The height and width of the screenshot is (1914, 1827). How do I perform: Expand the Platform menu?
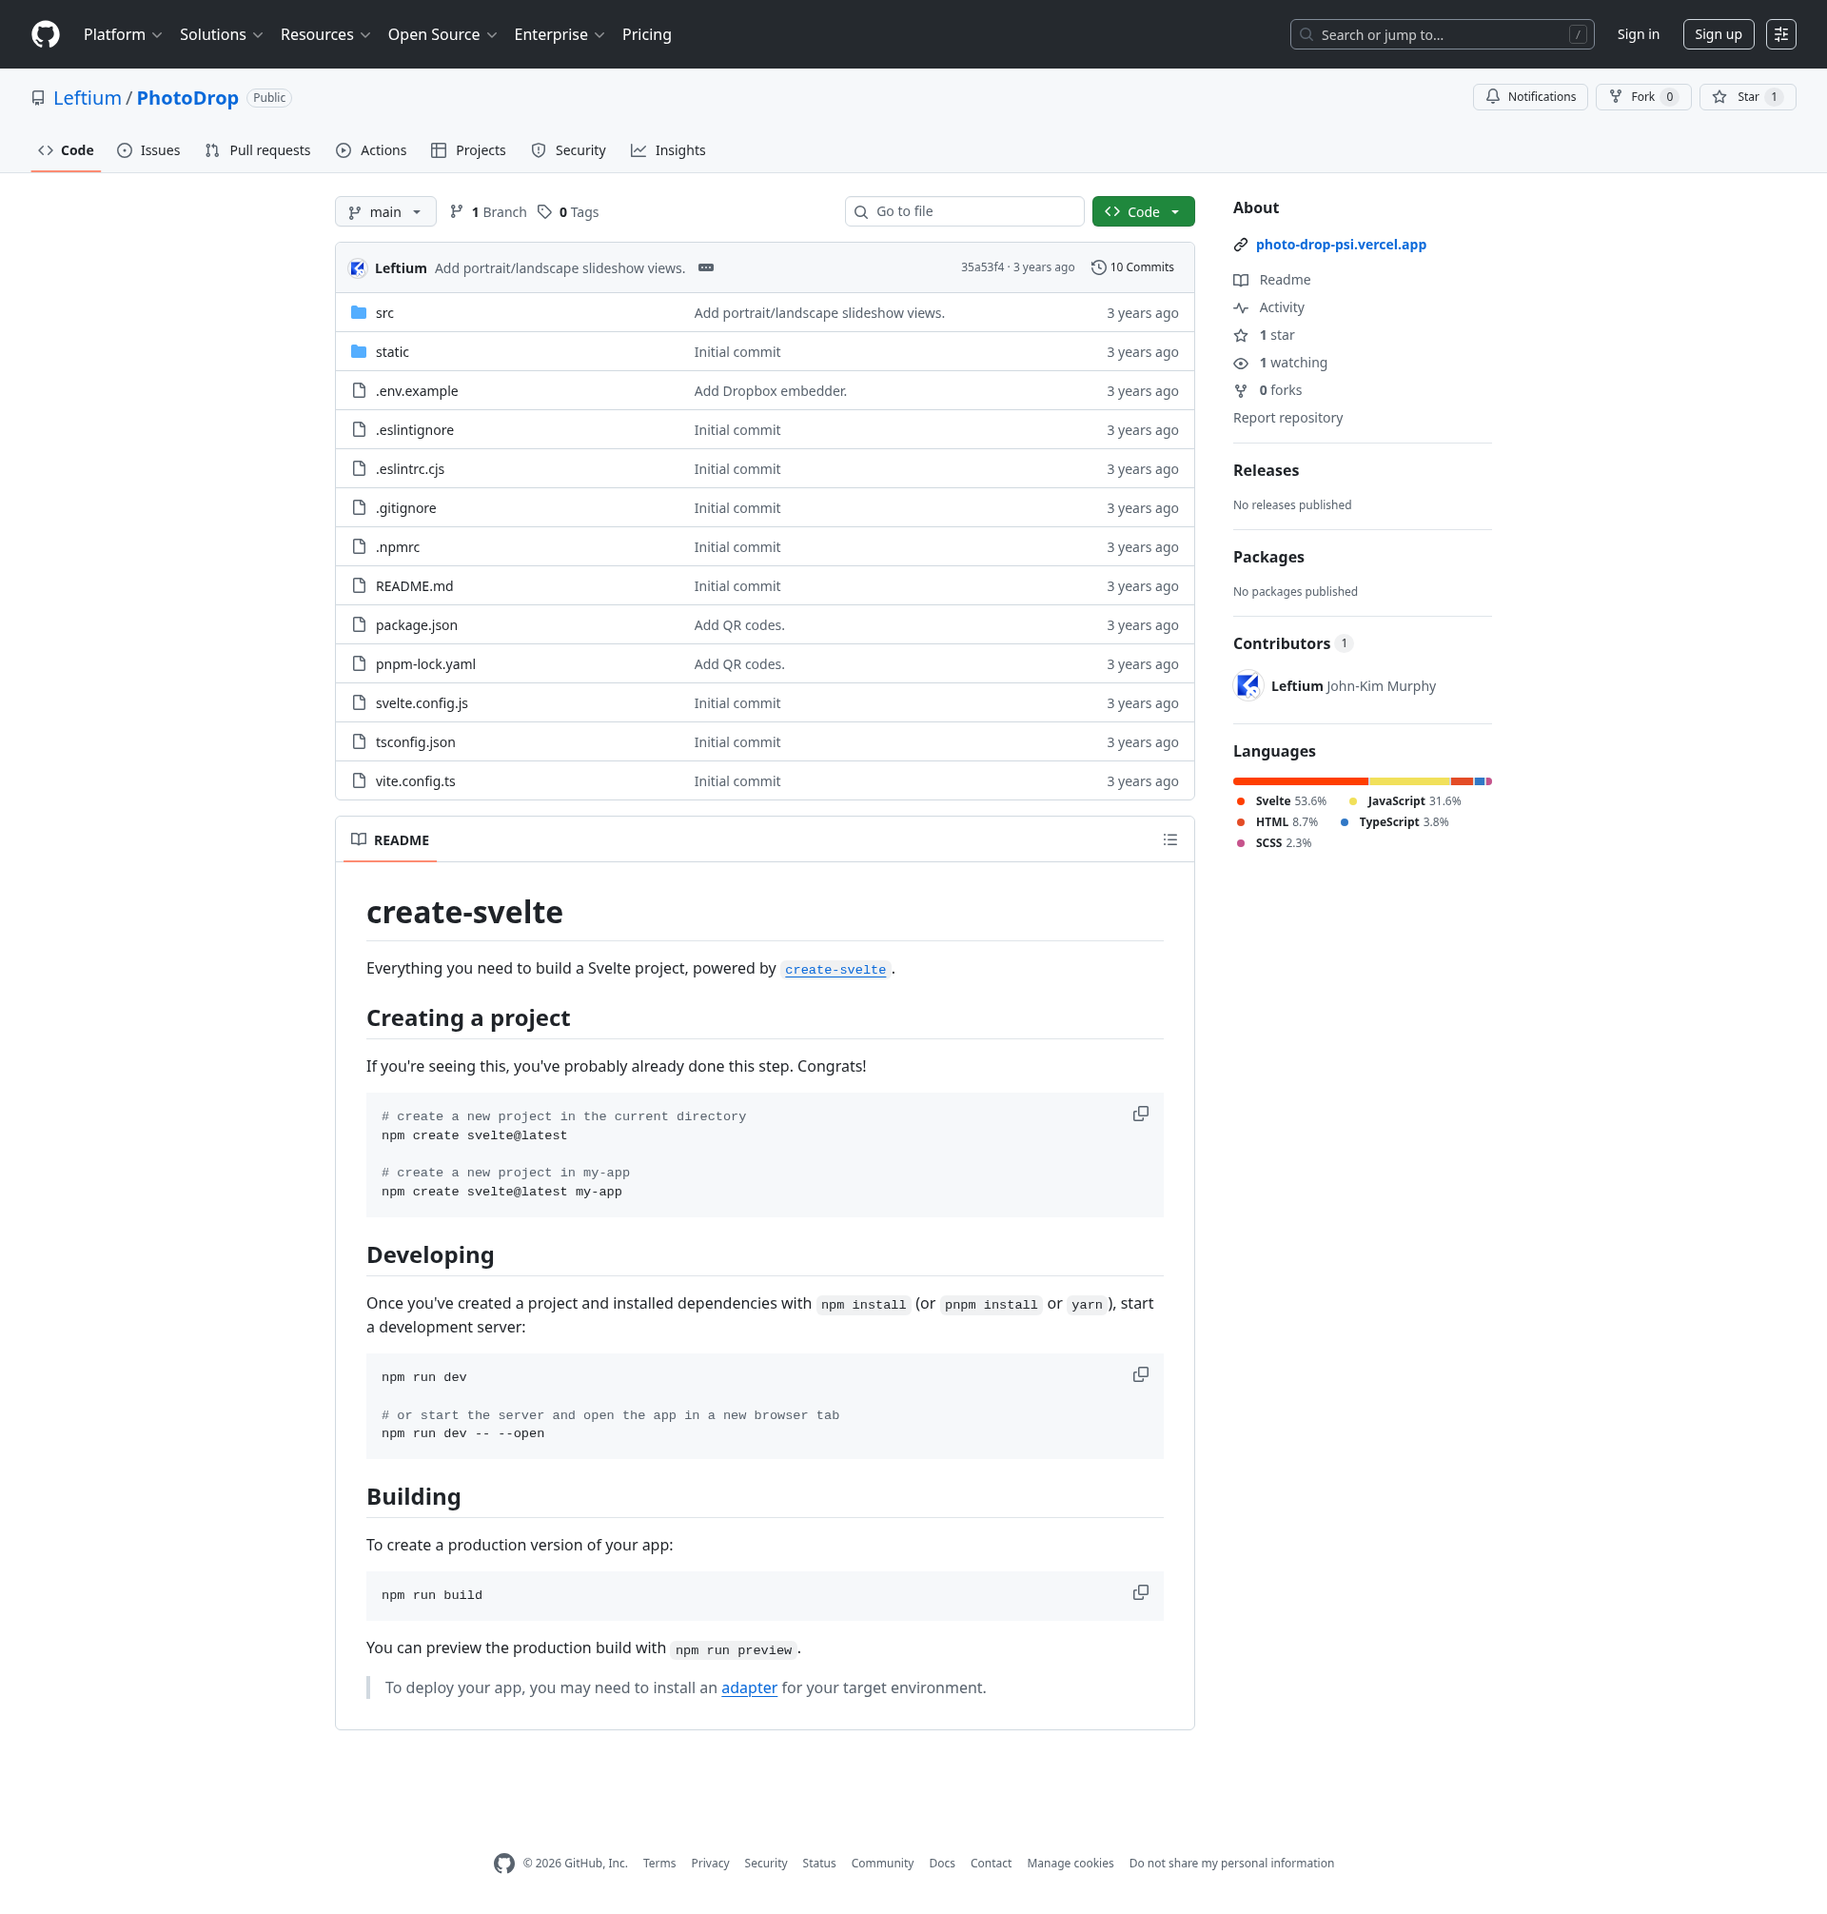(x=123, y=34)
